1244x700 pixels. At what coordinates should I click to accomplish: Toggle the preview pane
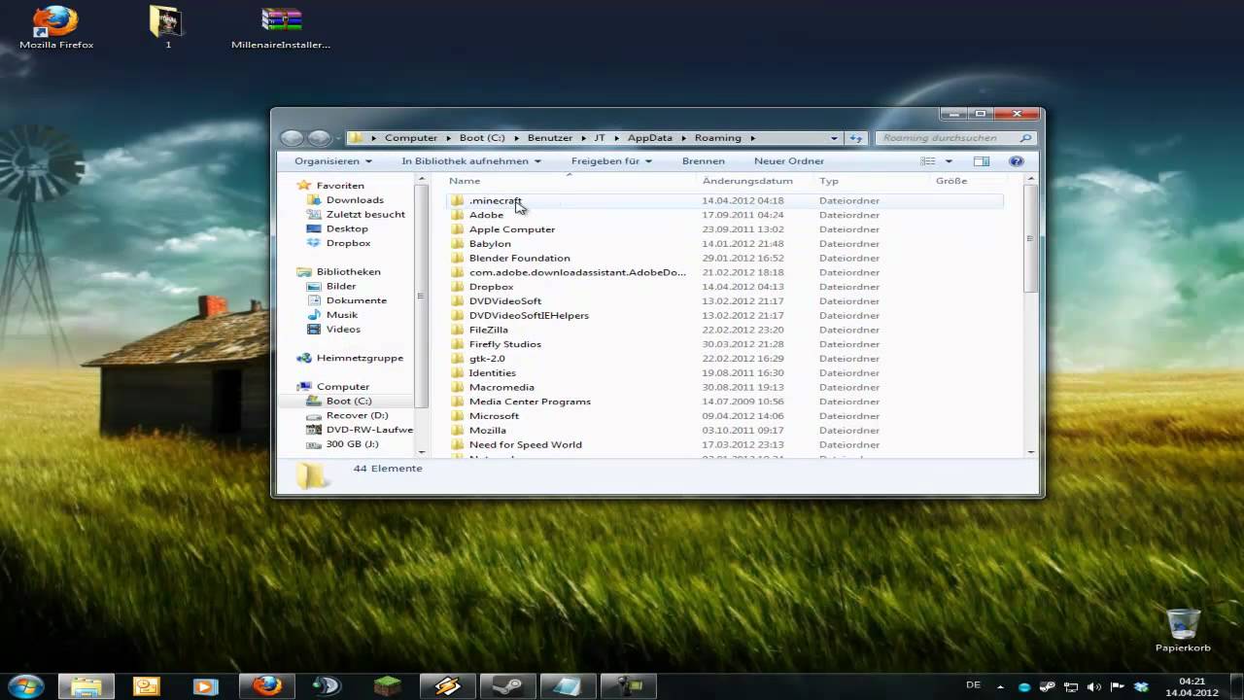[x=982, y=161]
